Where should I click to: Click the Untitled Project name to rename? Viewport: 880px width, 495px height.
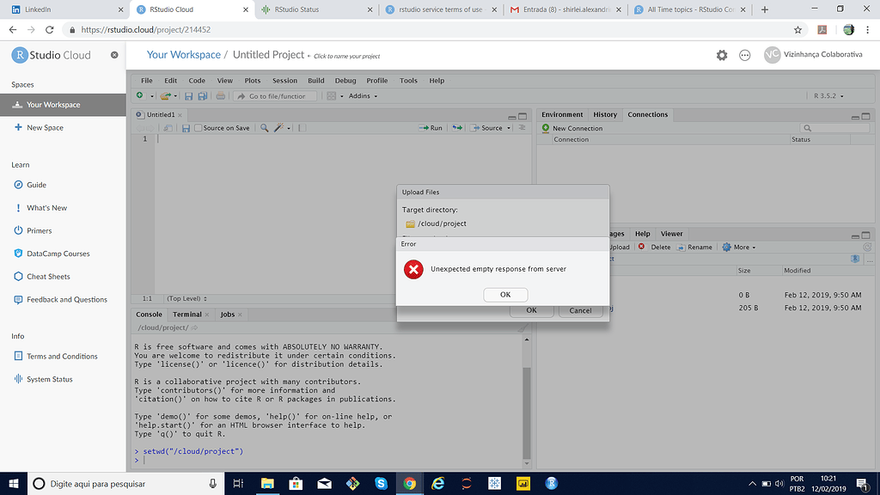[268, 54]
